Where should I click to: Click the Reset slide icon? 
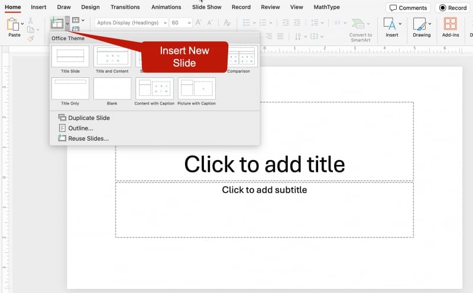pos(76,28)
